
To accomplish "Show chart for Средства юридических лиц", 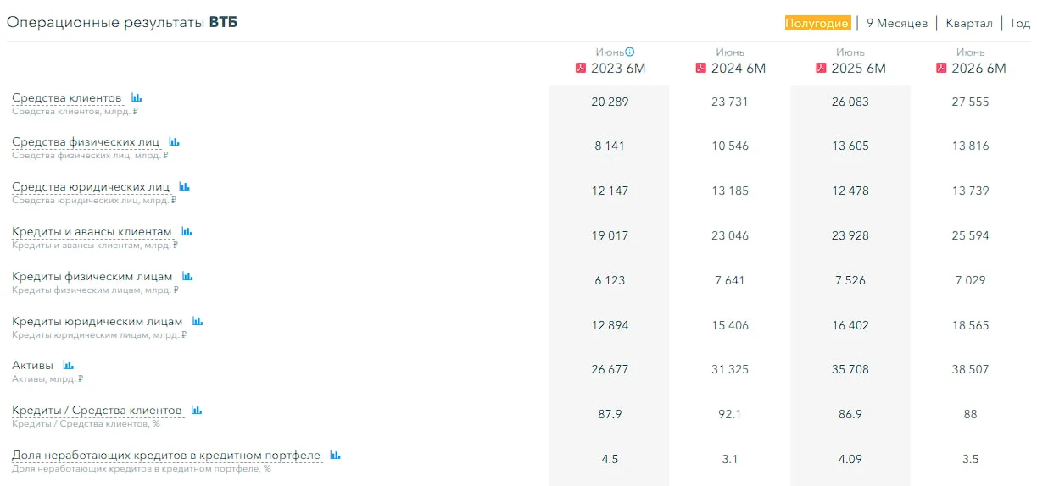I will pos(184,186).
